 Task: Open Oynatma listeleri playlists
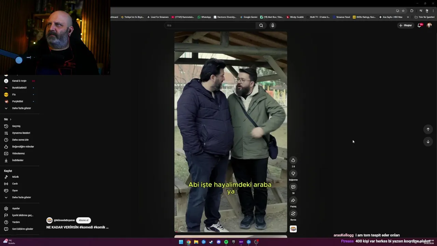(x=20, y=133)
